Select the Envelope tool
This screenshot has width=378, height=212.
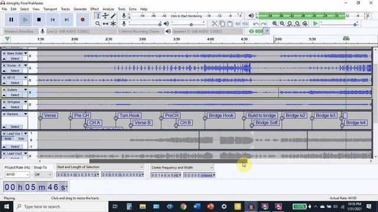[x=105, y=16]
